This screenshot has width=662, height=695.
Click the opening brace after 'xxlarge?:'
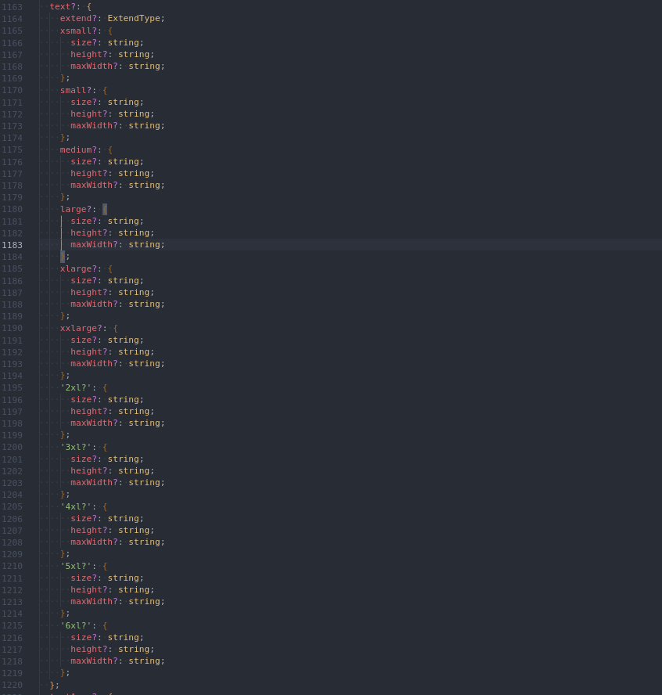tap(116, 329)
